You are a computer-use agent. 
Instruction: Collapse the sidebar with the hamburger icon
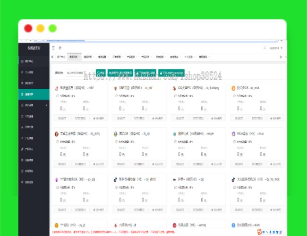[x=53, y=48]
